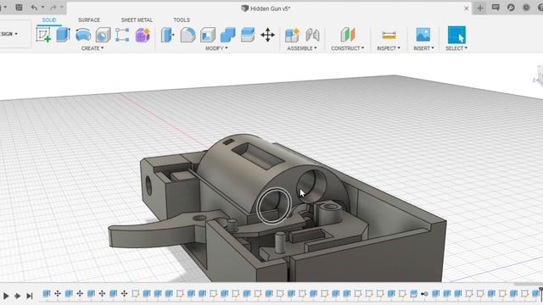This screenshot has width=543, height=305.
Task: Expand the SELECT menu
Action: pos(456,48)
